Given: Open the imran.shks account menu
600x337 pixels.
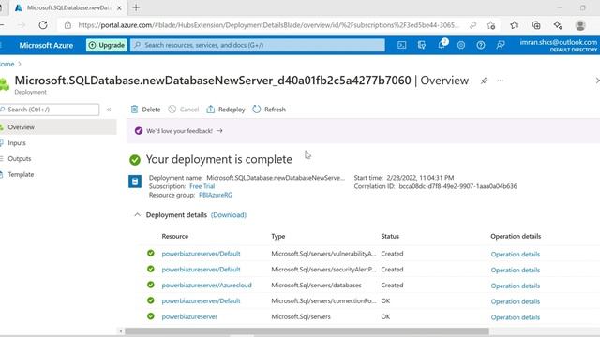Looking at the screenshot, I should click(x=559, y=45).
